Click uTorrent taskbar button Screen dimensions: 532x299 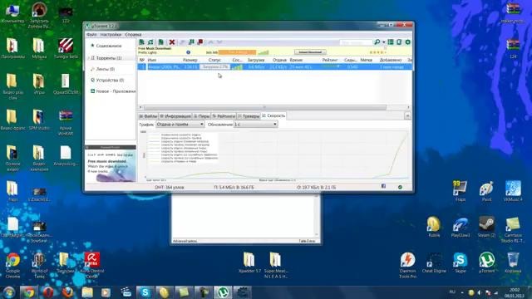click(223, 292)
